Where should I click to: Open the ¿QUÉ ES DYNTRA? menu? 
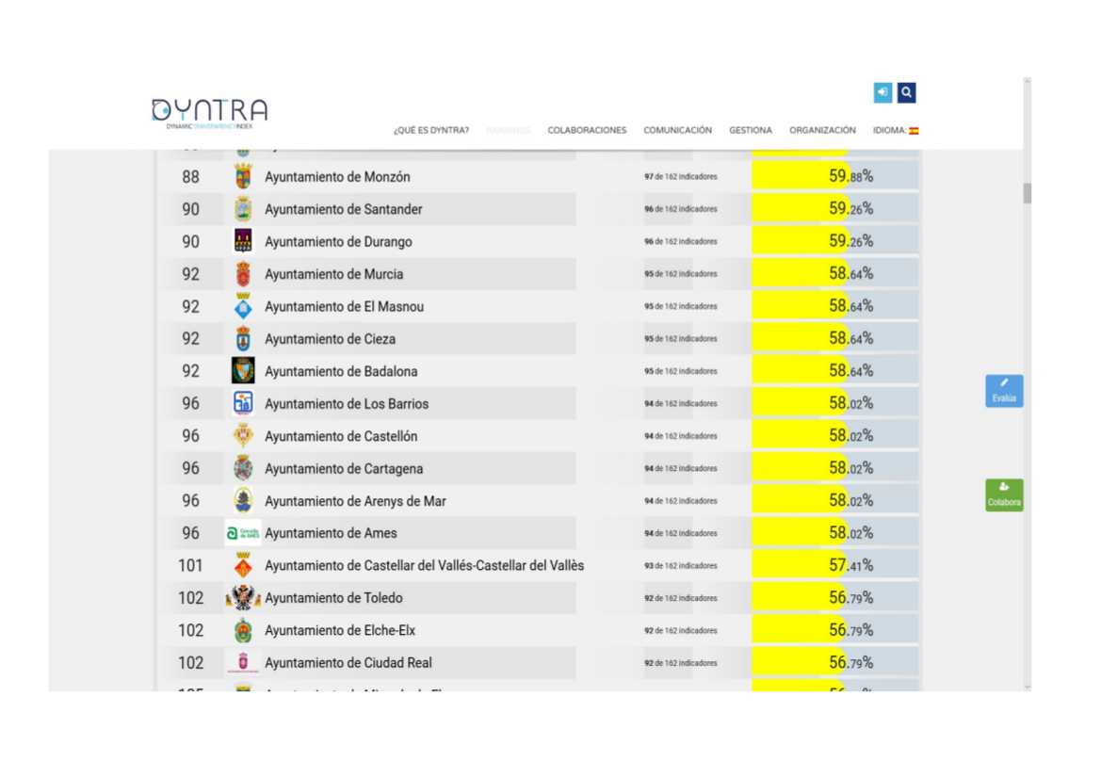click(x=431, y=131)
